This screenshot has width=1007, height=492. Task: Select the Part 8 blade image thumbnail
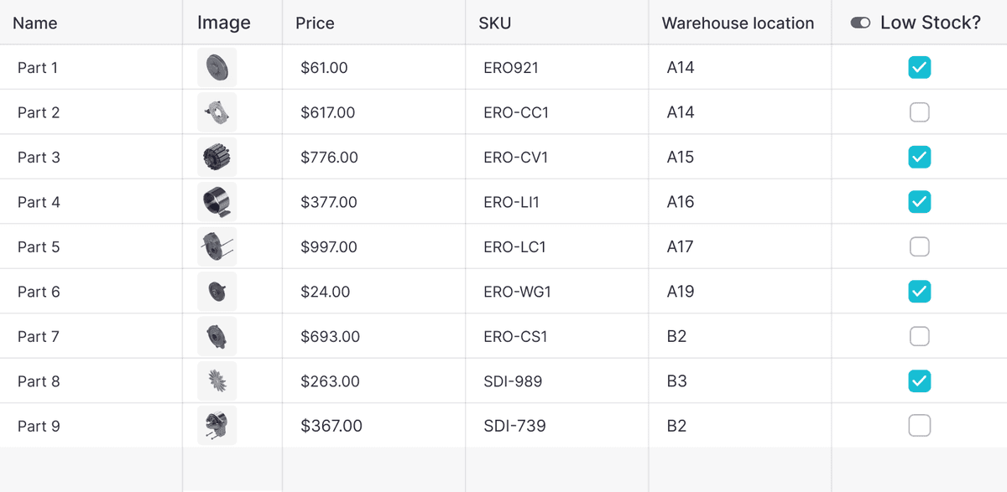(217, 381)
